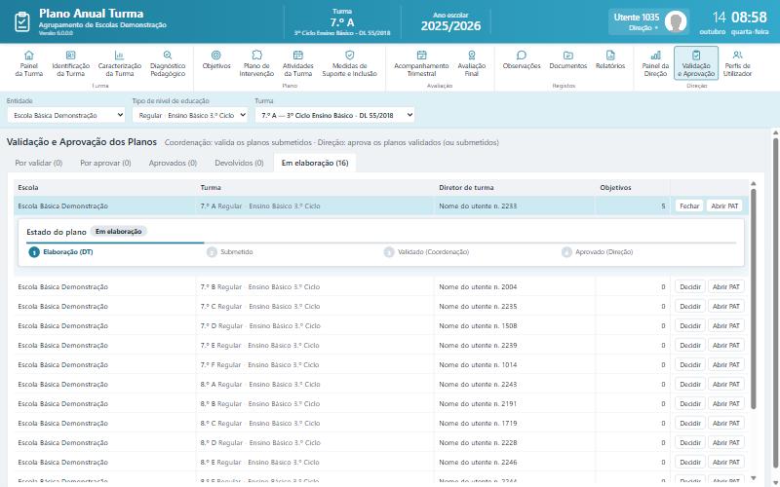
Task: Select row Nome do utente n. 2004
Action: 381,286
